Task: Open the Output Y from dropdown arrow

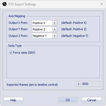Action: 54,29
